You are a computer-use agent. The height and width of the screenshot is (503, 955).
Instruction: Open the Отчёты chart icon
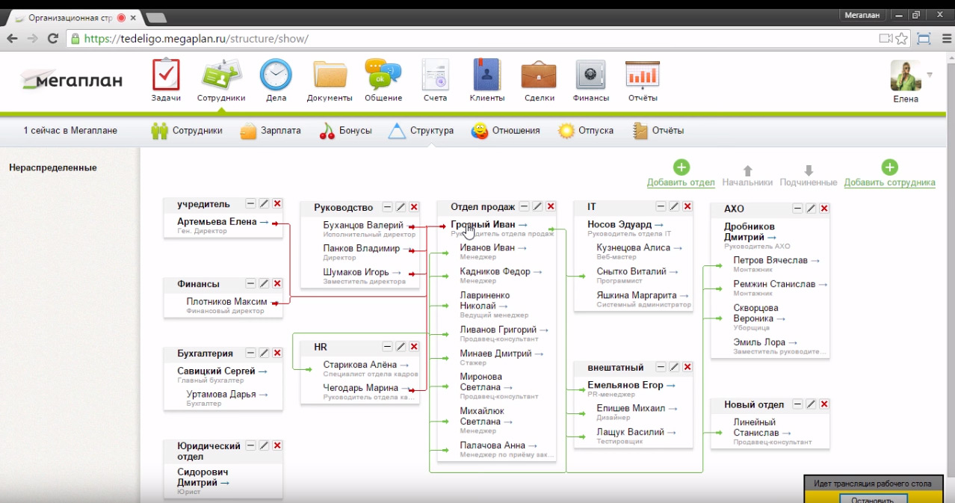pos(642,75)
